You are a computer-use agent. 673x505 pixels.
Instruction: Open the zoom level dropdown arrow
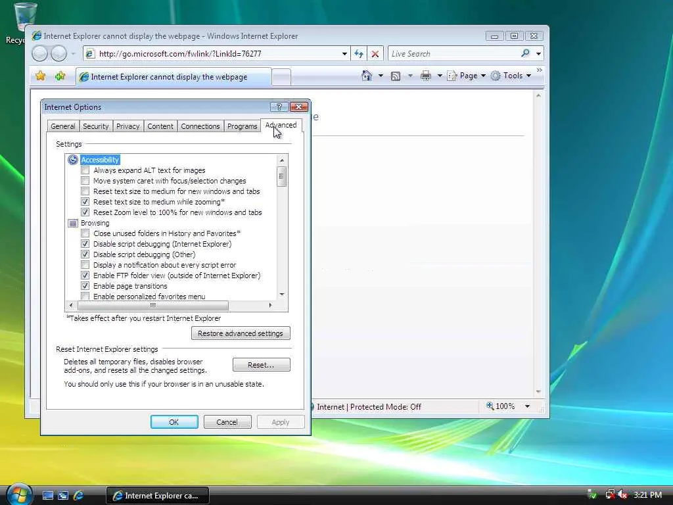pyautogui.click(x=527, y=406)
